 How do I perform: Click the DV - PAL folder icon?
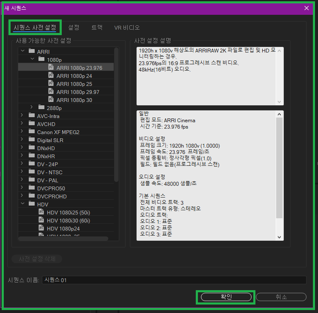(x=32, y=179)
